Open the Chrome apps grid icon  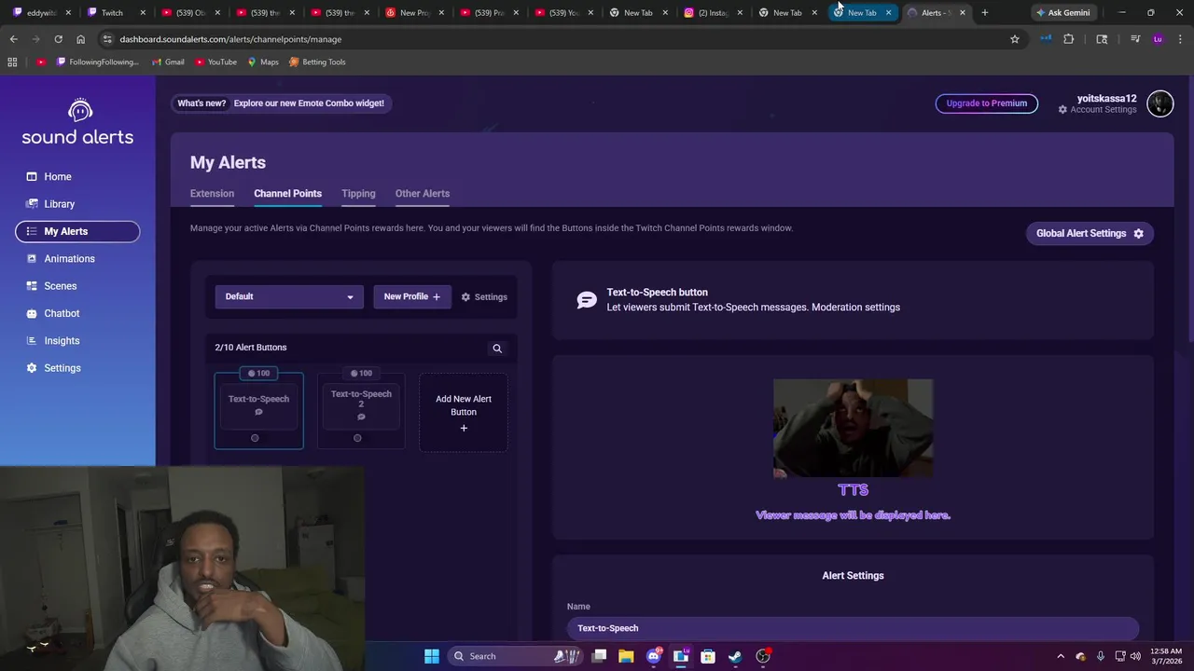tap(12, 62)
